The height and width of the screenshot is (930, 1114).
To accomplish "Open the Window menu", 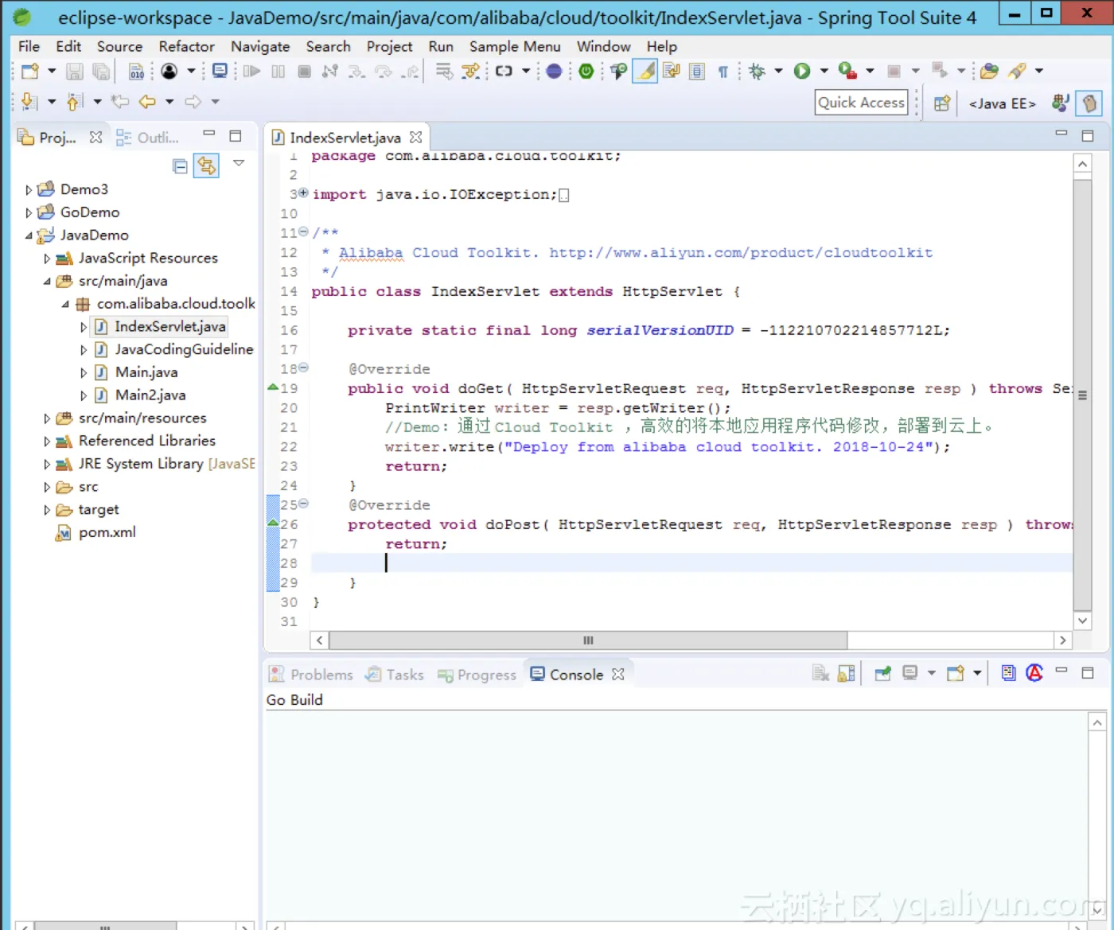I will 603,47.
